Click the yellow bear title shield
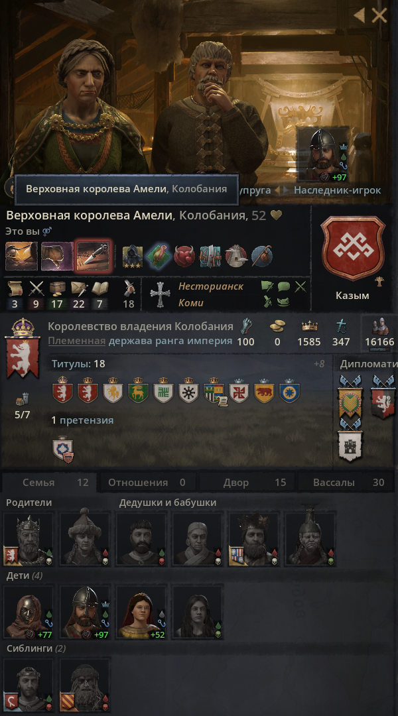 [263, 390]
